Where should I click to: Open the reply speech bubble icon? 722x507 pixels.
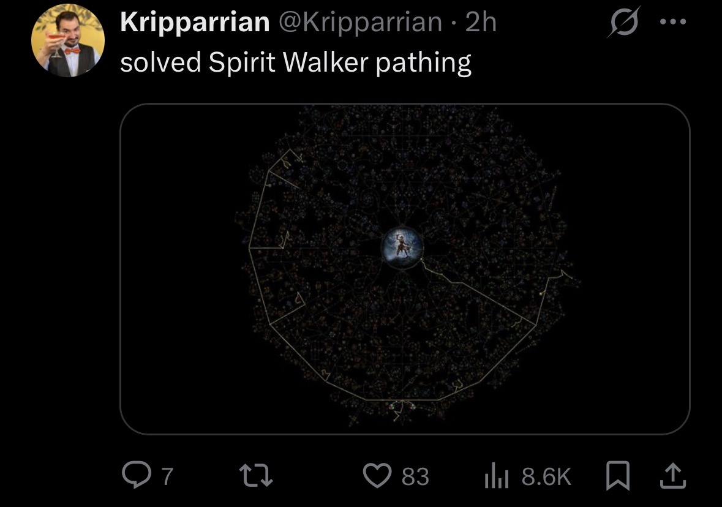tap(137, 475)
